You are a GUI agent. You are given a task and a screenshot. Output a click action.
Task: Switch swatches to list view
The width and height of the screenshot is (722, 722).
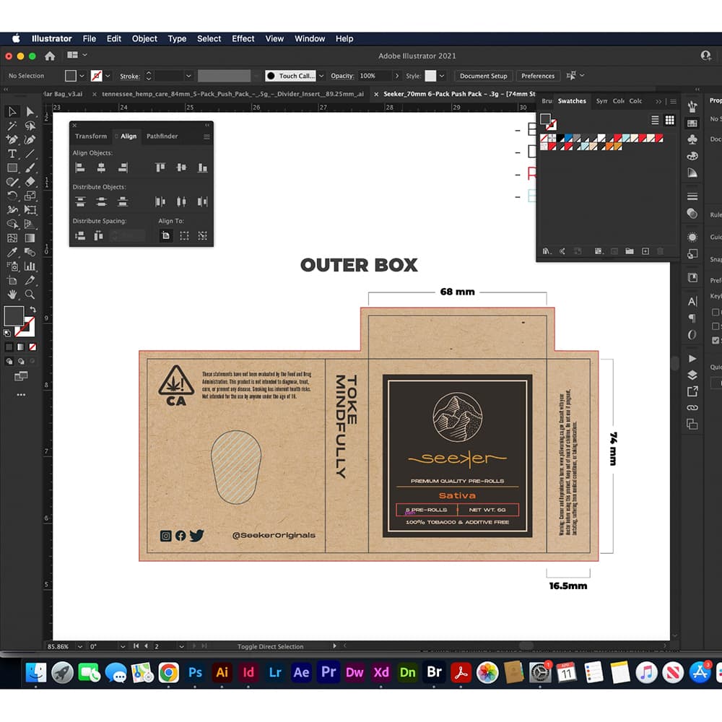point(656,120)
